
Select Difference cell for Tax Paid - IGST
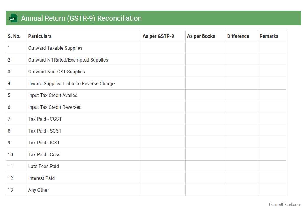[241, 143]
